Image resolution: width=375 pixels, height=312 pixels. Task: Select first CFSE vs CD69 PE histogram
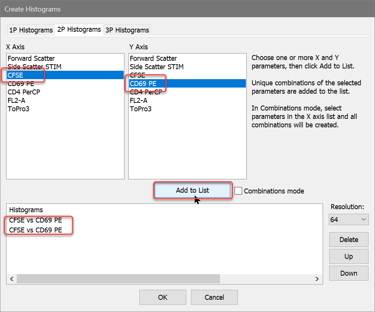click(36, 220)
